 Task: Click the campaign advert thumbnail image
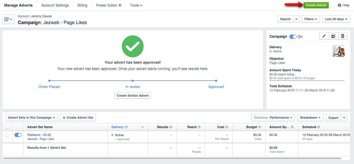(x=339, y=51)
